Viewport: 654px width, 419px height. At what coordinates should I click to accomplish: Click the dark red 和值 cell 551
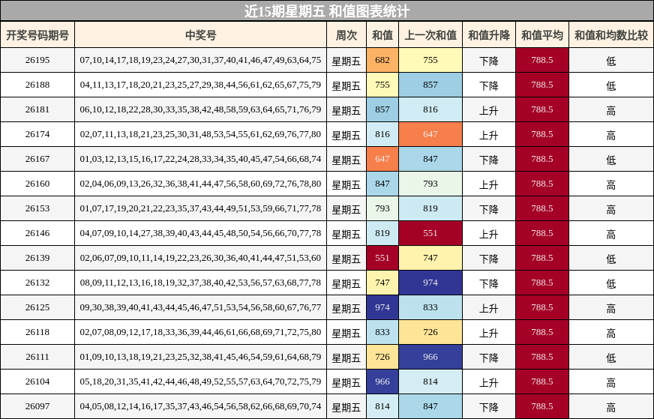(x=382, y=258)
